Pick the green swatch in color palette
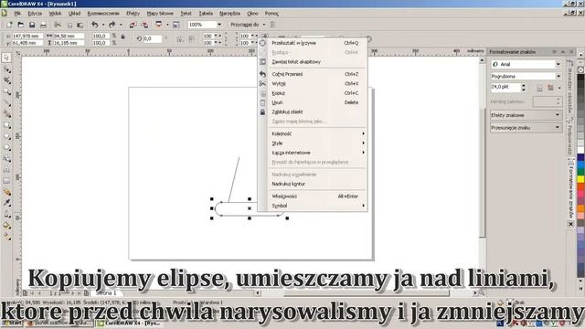585x329 pixels. [581, 172]
